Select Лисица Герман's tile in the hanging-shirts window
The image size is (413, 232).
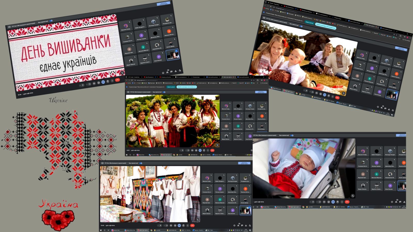(220, 189)
